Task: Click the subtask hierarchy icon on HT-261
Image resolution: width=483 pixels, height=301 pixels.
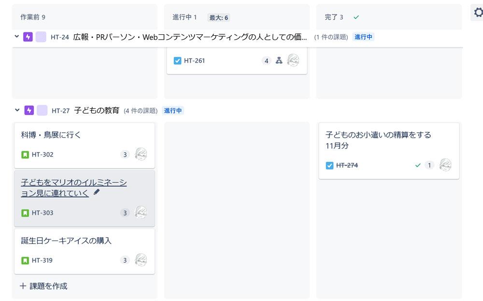Action: pos(279,60)
